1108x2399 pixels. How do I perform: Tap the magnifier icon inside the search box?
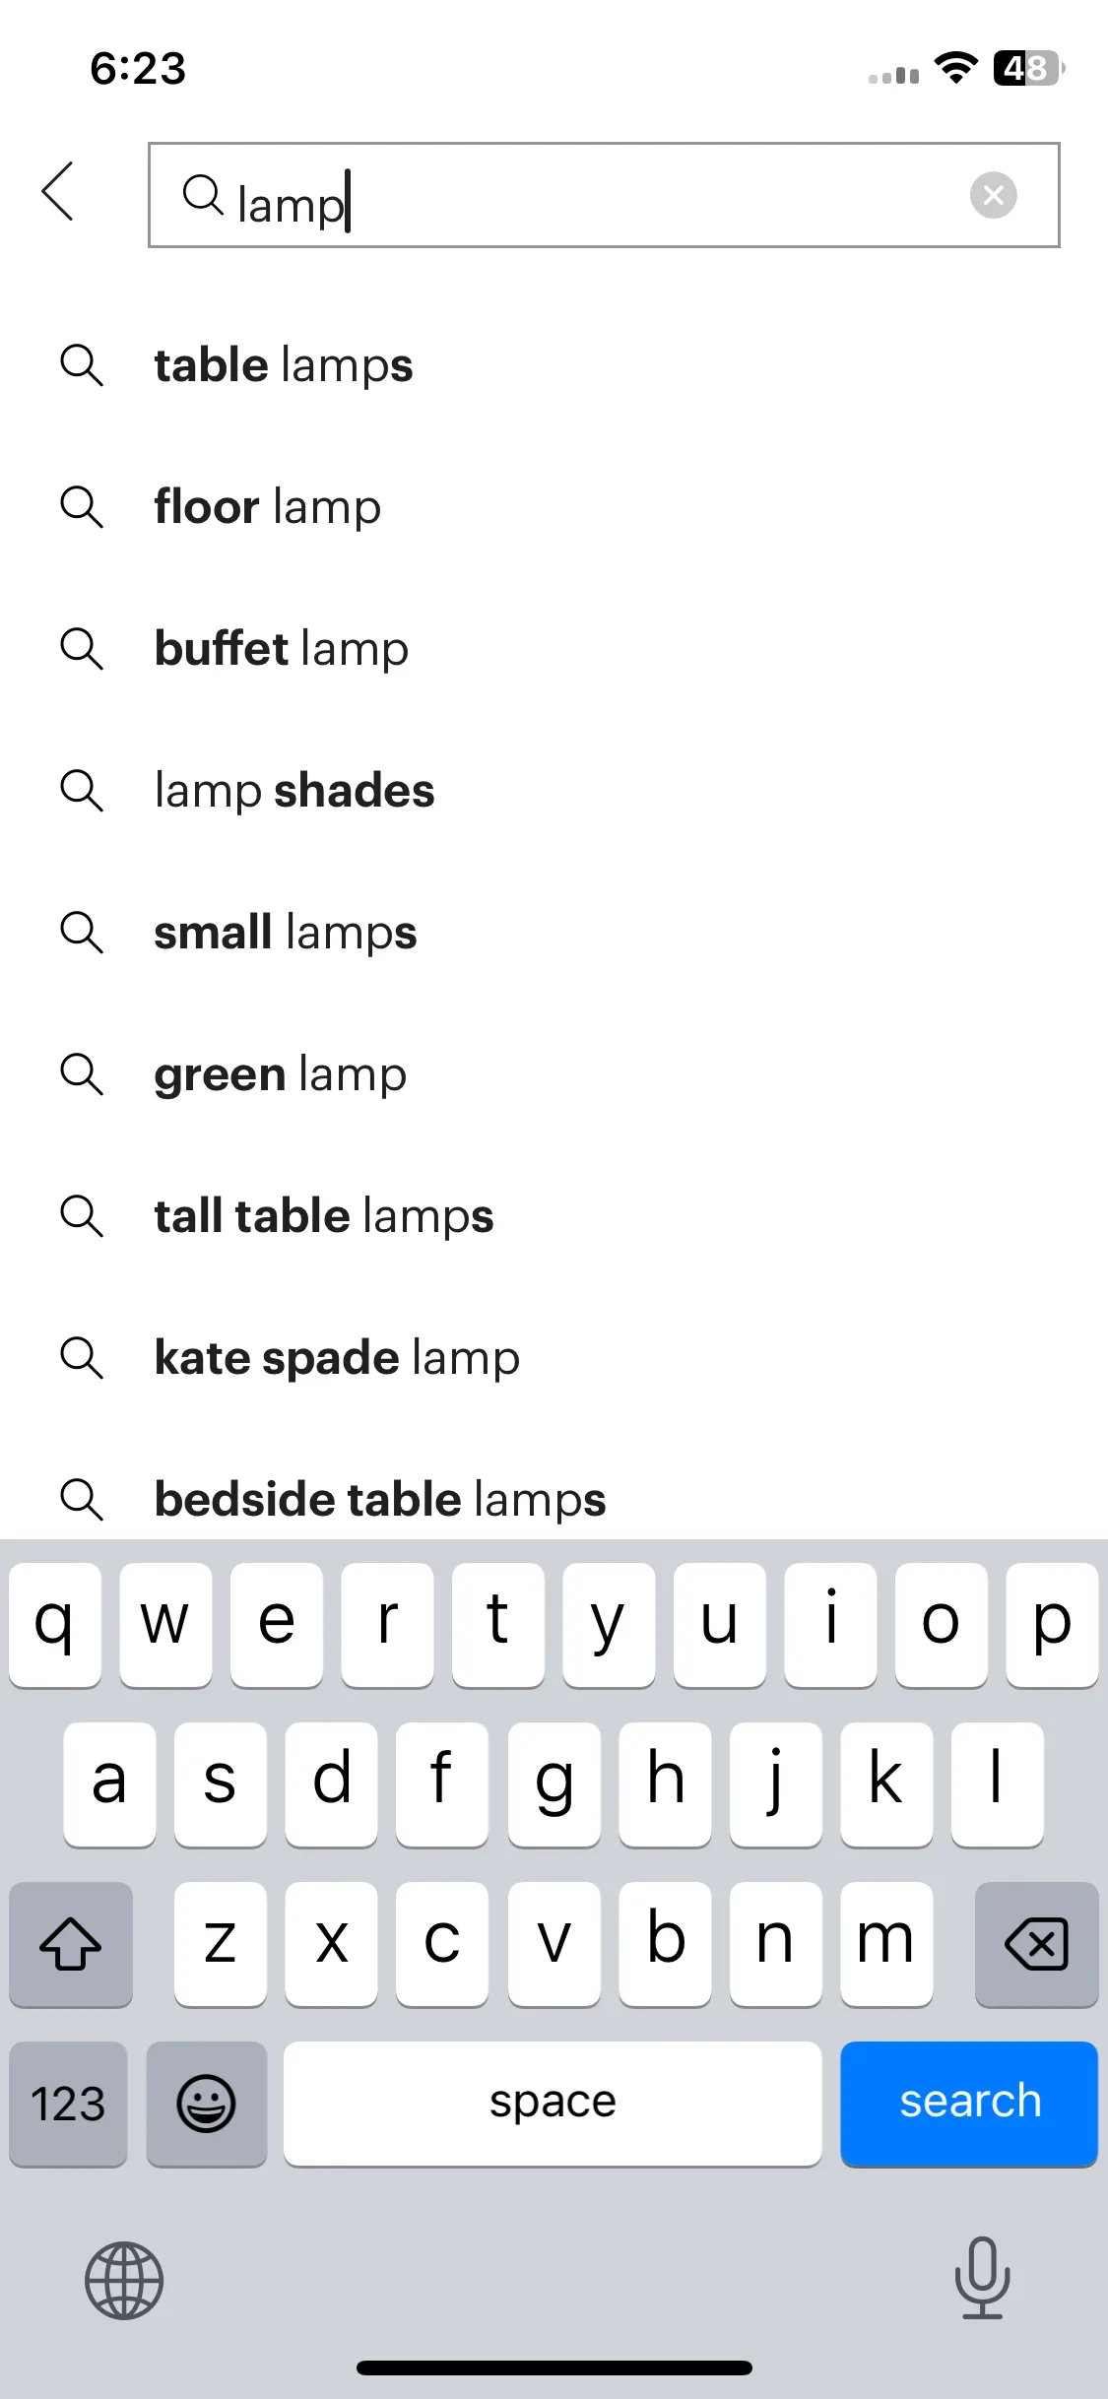pyautogui.click(x=203, y=194)
